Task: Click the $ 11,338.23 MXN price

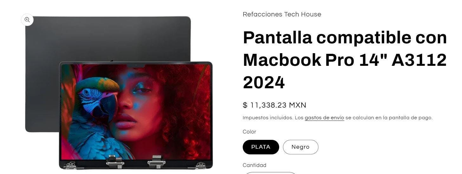Action: tap(274, 105)
